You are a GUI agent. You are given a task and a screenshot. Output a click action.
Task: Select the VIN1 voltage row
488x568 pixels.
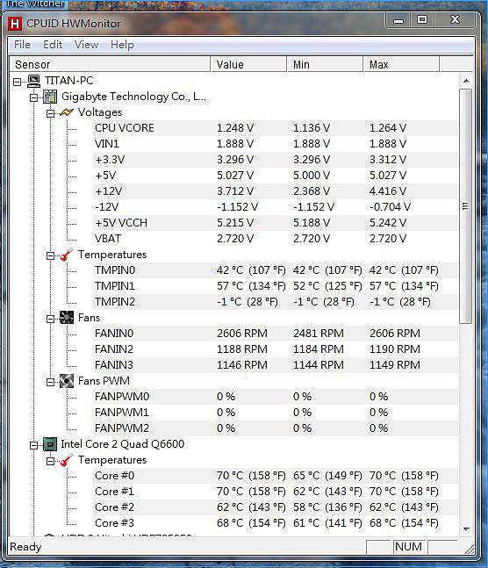(x=276, y=144)
